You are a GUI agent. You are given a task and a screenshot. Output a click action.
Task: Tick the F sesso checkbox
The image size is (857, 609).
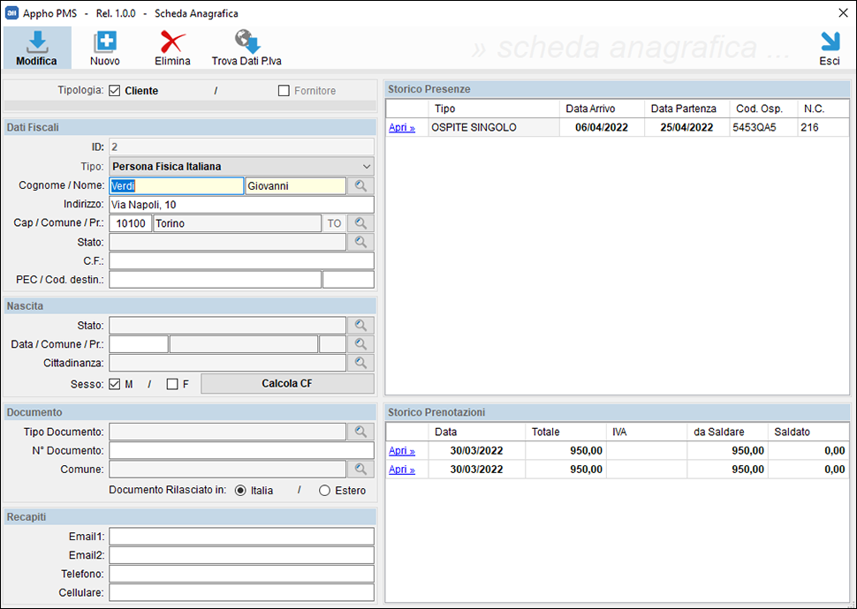click(x=172, y=385)
